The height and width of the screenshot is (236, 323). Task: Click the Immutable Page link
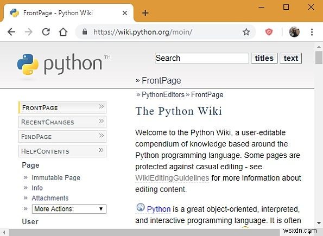click(56, 177)
